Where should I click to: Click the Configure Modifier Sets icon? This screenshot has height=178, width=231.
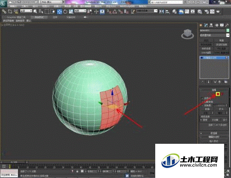click(x=226, y=82)
